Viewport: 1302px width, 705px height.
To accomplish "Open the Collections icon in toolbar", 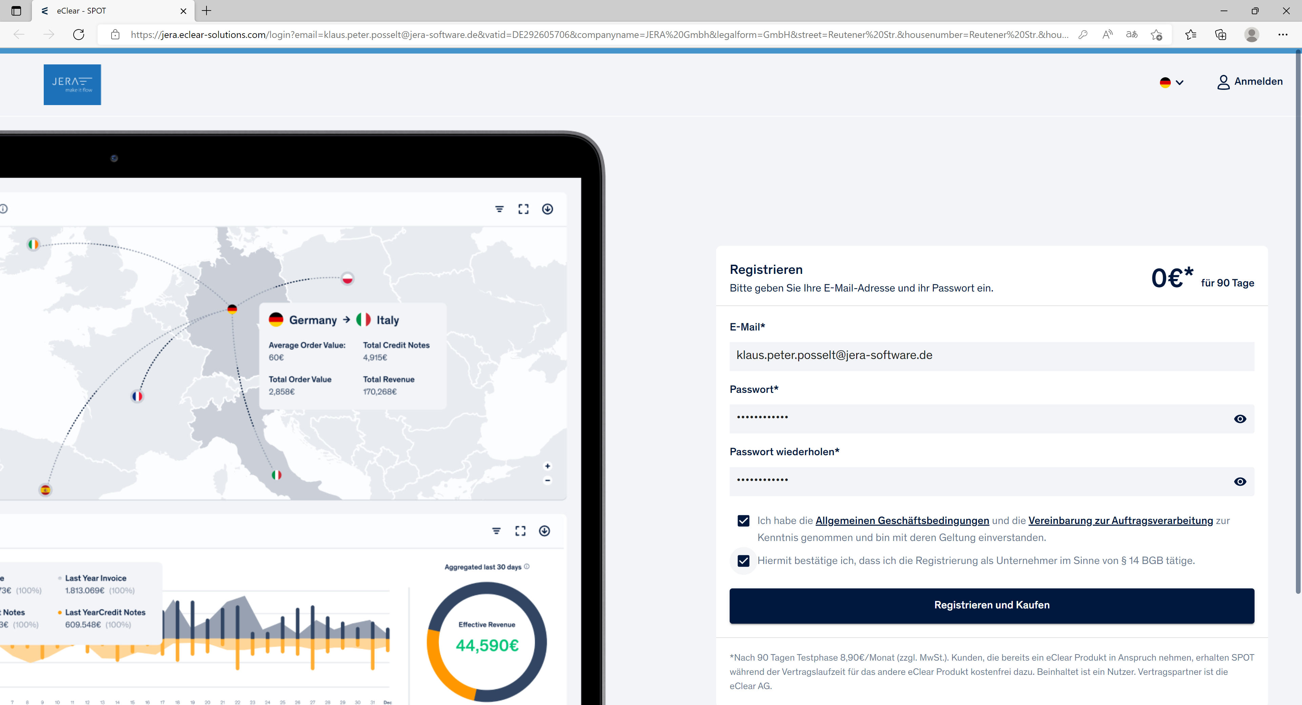I will click(1220, 34).
